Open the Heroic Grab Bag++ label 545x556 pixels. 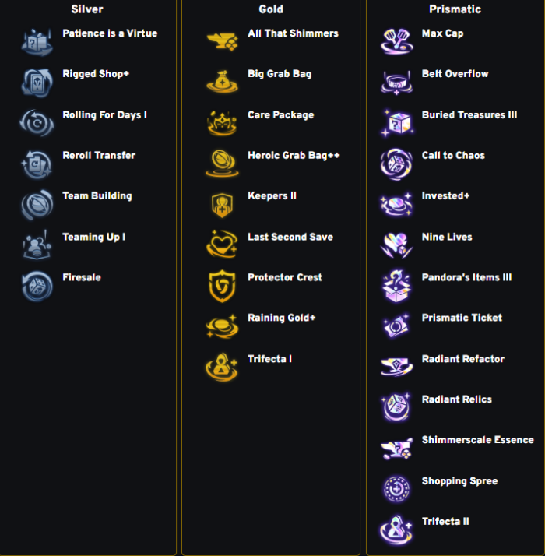[x=294, y=155]
